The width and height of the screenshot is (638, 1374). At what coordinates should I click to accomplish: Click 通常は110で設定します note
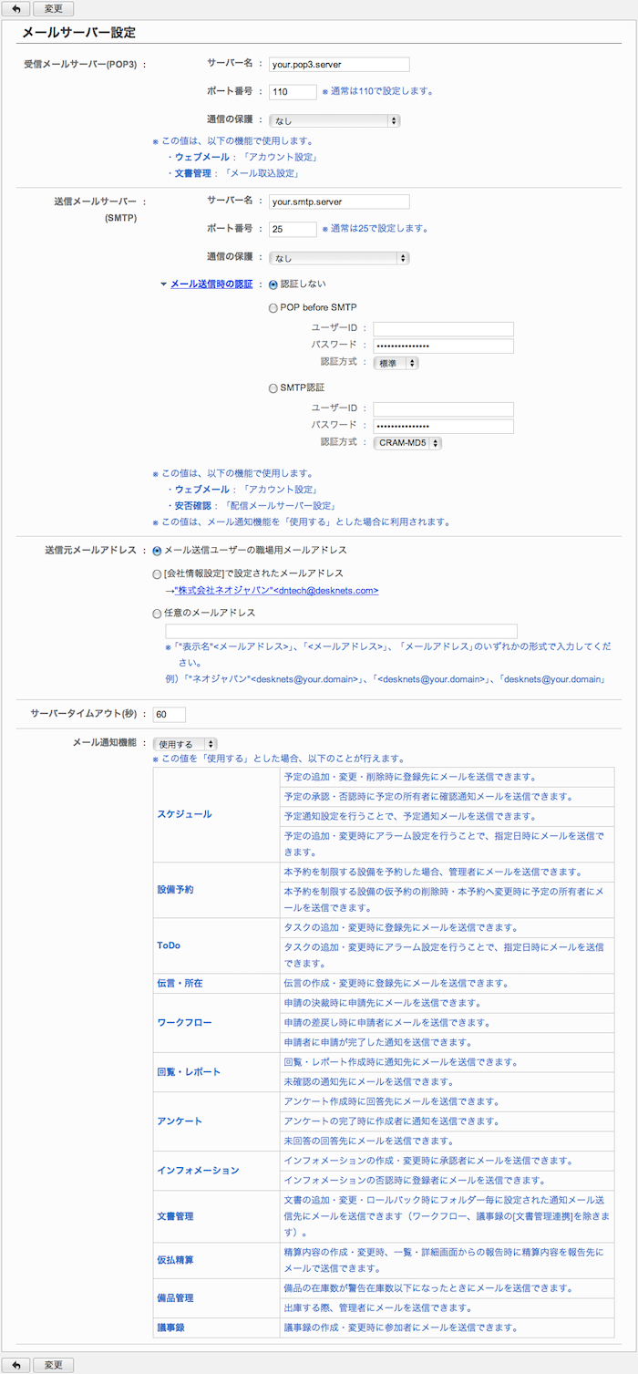coord(376,92)
